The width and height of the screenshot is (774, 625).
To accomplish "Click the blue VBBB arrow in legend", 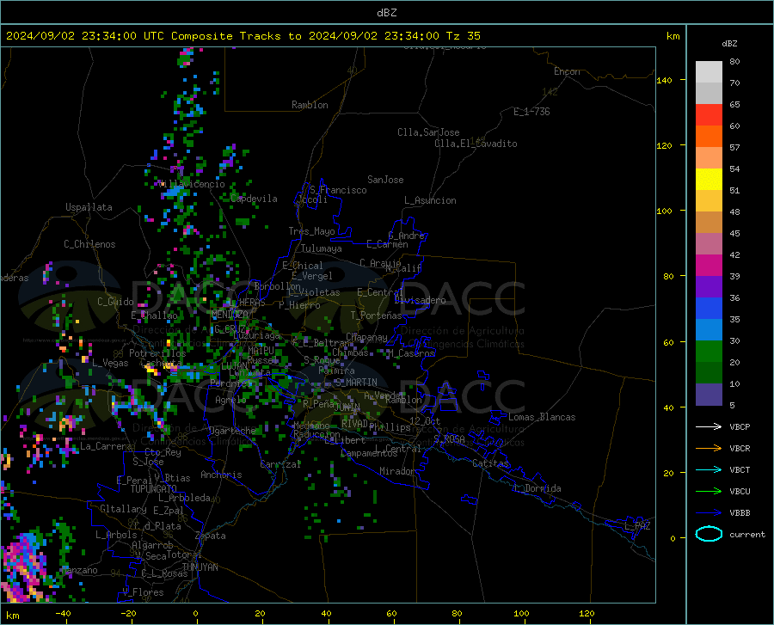I will click(709, 513).
